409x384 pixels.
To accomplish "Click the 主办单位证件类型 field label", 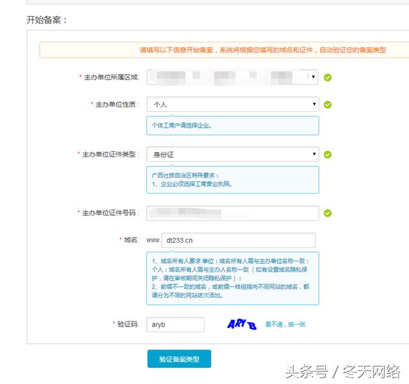I will [109, 155].
